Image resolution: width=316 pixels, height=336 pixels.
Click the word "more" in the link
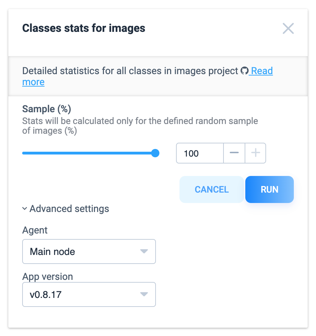34,82
